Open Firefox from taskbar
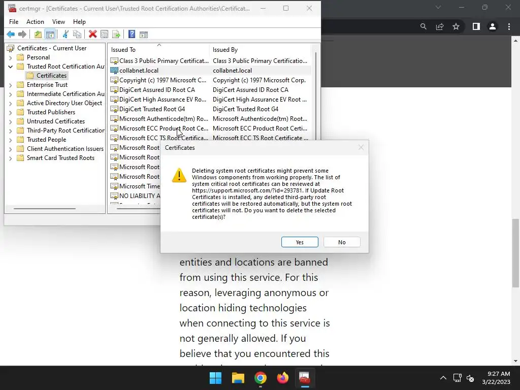Viewport: 520px width, 390px height. coord(282,378)
